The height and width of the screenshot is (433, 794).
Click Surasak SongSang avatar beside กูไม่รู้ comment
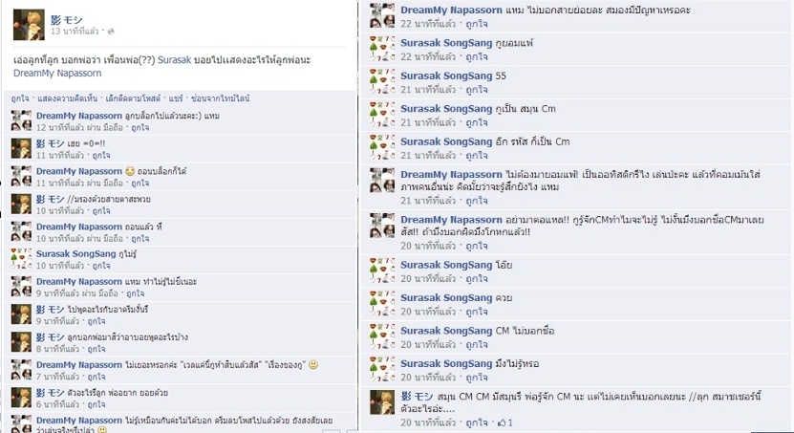pyautogui.click(x=21, y=259)
